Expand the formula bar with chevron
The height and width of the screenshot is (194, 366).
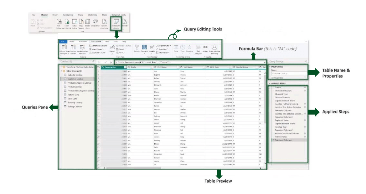click(x=264, y=62)
